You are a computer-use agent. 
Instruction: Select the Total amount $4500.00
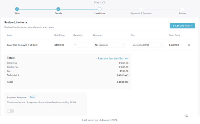click(x=123, y=82)
